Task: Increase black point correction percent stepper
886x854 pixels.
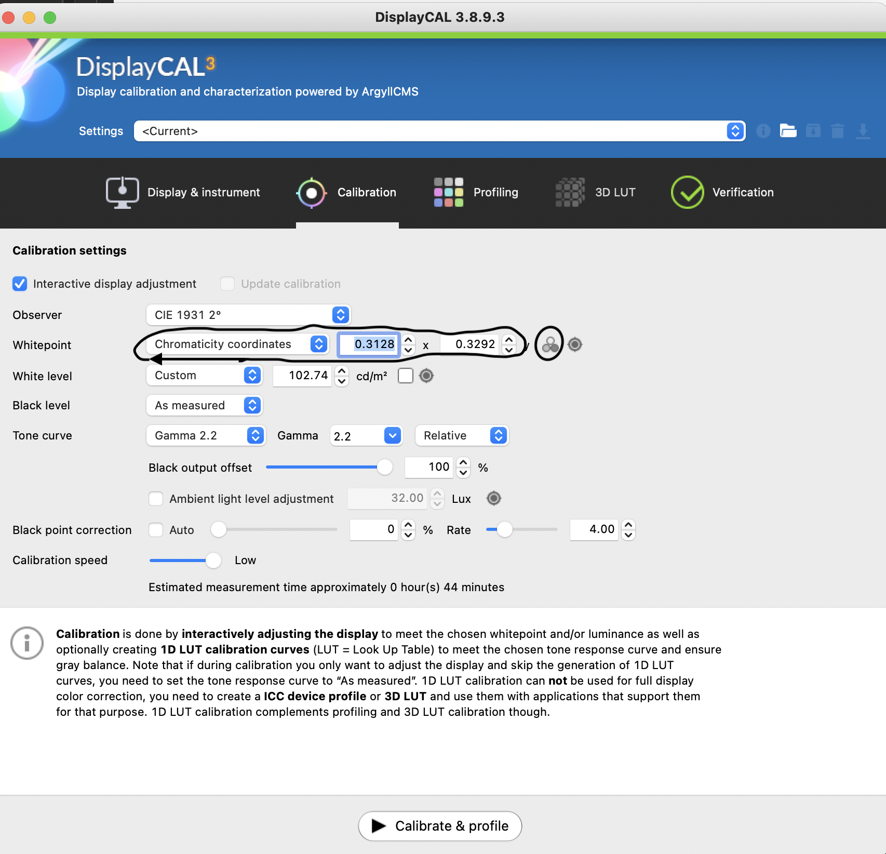Action: coord(409,525)
